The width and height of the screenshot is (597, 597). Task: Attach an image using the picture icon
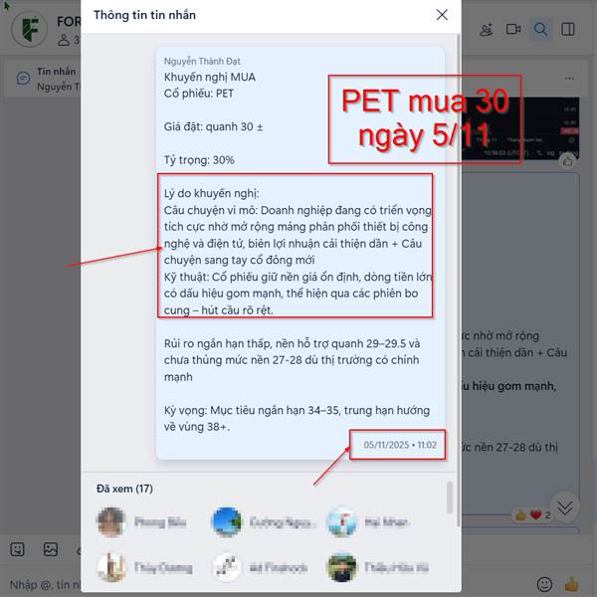(x=51, y=549)
